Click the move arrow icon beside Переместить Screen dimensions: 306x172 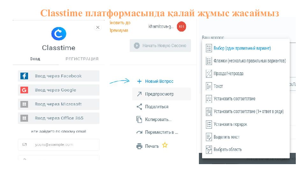pos(139,132)
